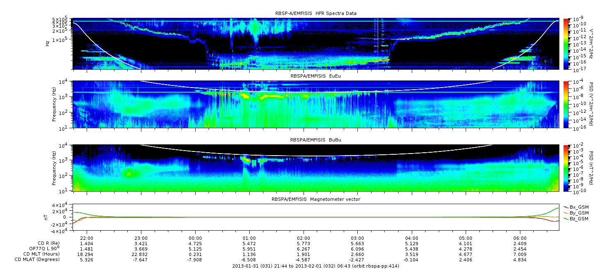Viewport: 600px width, 273px height.
Task: Click the 01:00 time axis tick label
Action: (249, 238)
